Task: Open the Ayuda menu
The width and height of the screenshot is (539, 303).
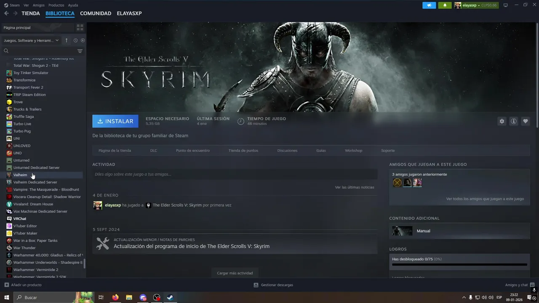Action: (73, 5)
